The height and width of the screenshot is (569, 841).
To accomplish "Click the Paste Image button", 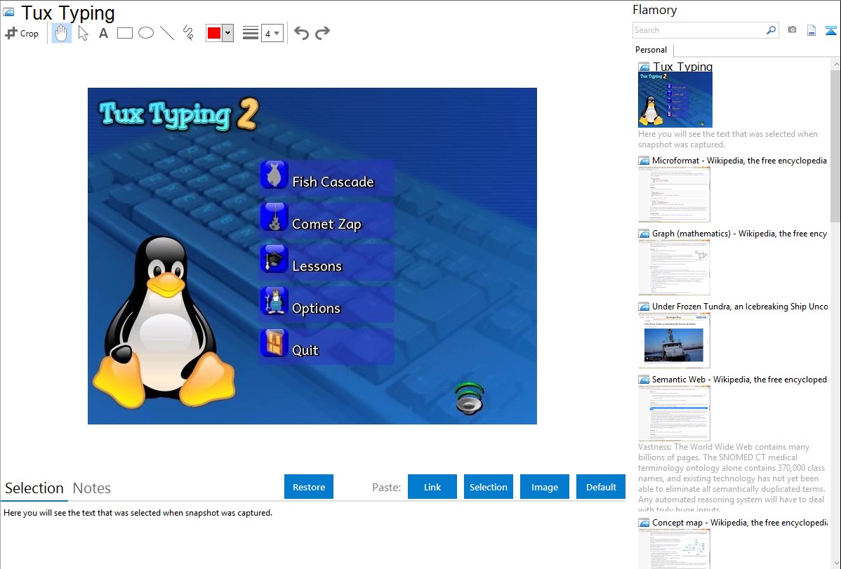I will point(545,487).
